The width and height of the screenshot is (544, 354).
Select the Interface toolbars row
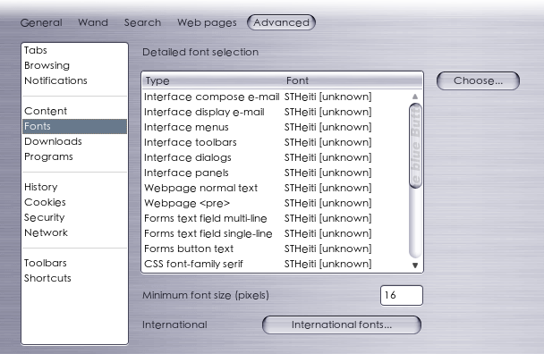click(x=276, y=142)
